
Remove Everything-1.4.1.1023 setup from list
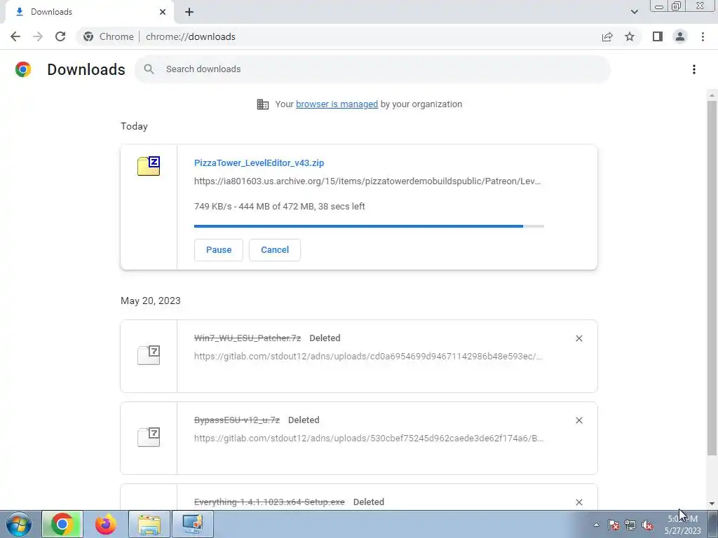tap(578, 502)
